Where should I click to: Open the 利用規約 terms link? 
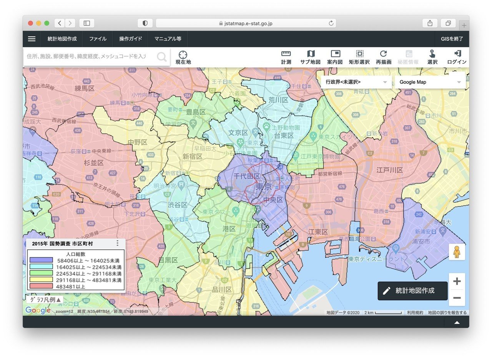pos(415,313)
